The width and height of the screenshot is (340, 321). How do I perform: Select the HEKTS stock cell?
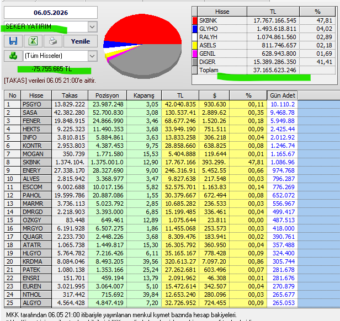[36, 129]
